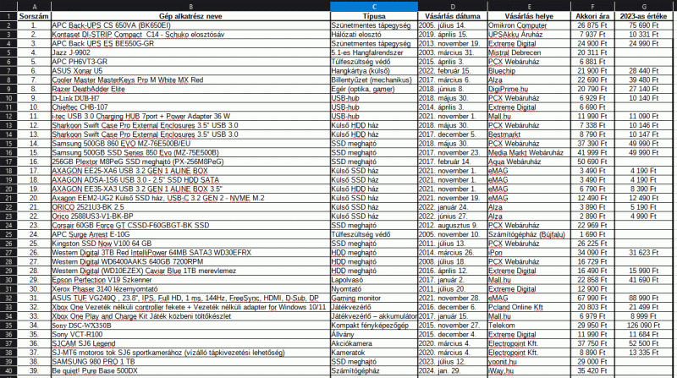Viewport: 677px width, 378px height.
Task: Select cell 'Jazz J-9902'
Action: (190, 52)
